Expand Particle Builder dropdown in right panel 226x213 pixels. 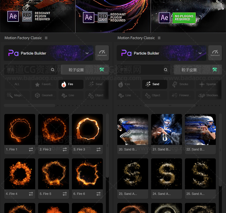200,53
